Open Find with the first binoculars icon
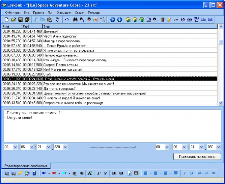The height and width of the screenshot is (184, 225). click(x=75, y=20)
